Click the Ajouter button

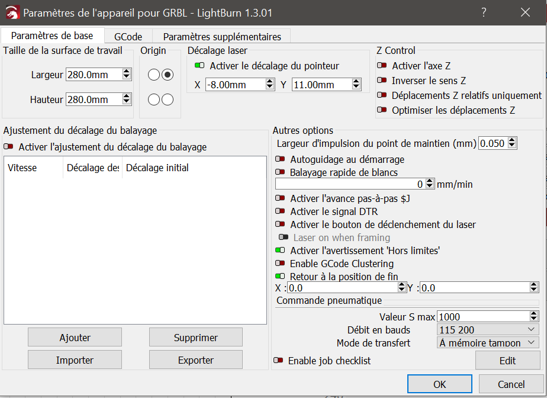pyautogui.click(x=75, y=338)
